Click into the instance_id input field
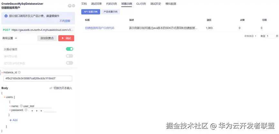 coord(38,78)
